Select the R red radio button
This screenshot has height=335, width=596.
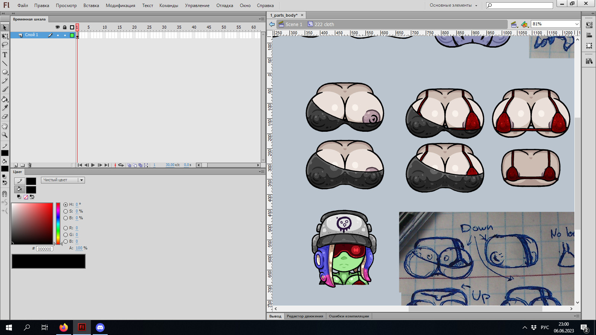point(66,228)
